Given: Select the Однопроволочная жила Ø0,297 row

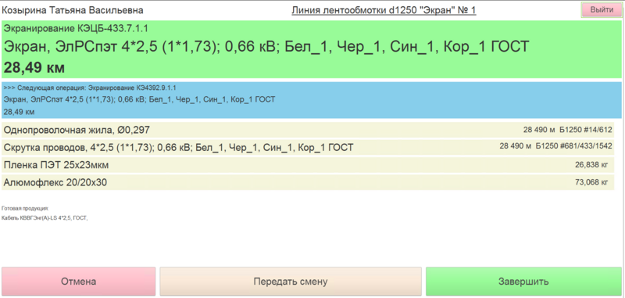Looking at the screenshot, I should tap(308, 130).
